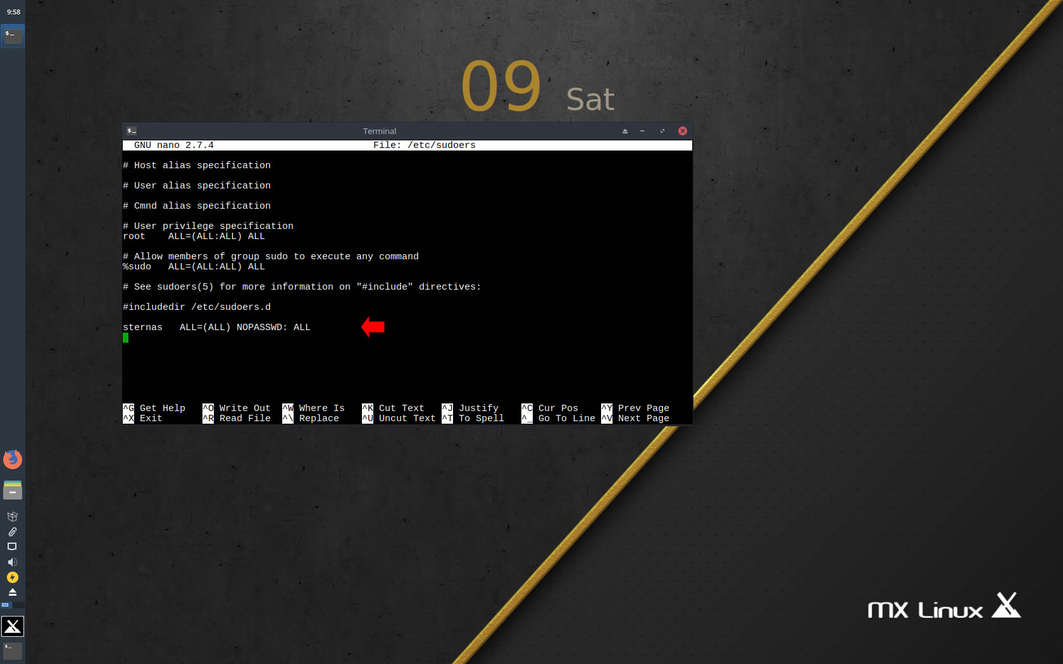Open the file manager launcher
The width and height of the screenshot is (1063, 664).
tap(13, 490)
